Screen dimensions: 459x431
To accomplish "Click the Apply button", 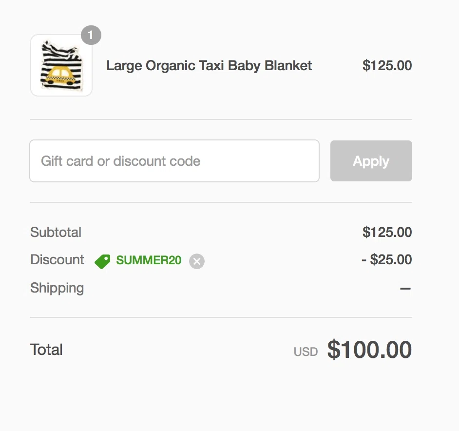I will click(371, 161).
